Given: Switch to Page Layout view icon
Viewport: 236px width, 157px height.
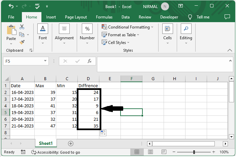Looking at the screenshot, I should pyautogui.click(x=150, y=152).
